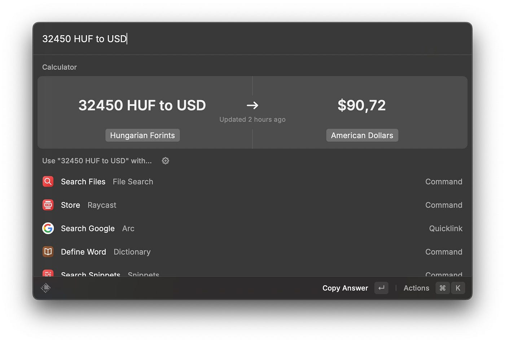Click Copy Answer button

(345, 288)
